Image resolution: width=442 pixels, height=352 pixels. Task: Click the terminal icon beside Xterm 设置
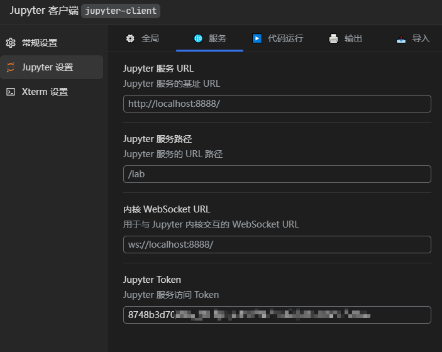[11, 92]
